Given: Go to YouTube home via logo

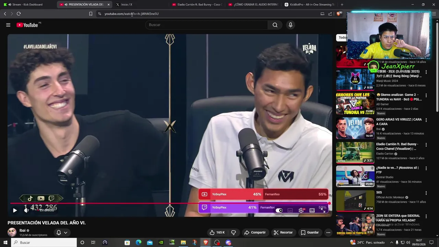Looking at the screenshot, I should 27,25.
